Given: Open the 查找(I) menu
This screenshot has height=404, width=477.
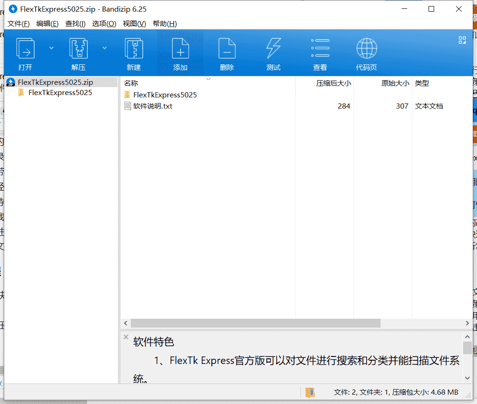Looking at the screenshot, I should [x=75, y=24].
